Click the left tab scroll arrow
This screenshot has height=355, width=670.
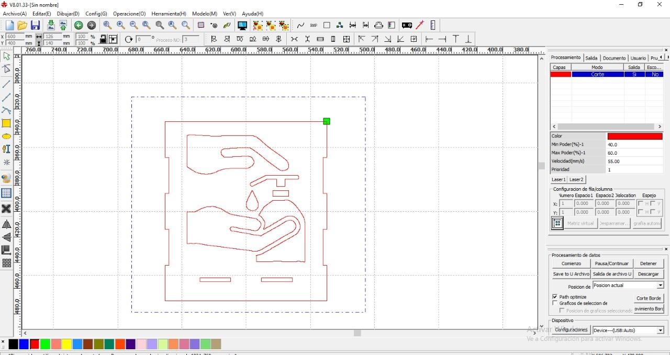661,57
